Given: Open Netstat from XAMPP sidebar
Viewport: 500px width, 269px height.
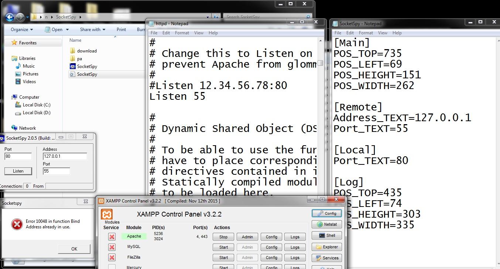Looking at the screenshot, I should (327, 224).
